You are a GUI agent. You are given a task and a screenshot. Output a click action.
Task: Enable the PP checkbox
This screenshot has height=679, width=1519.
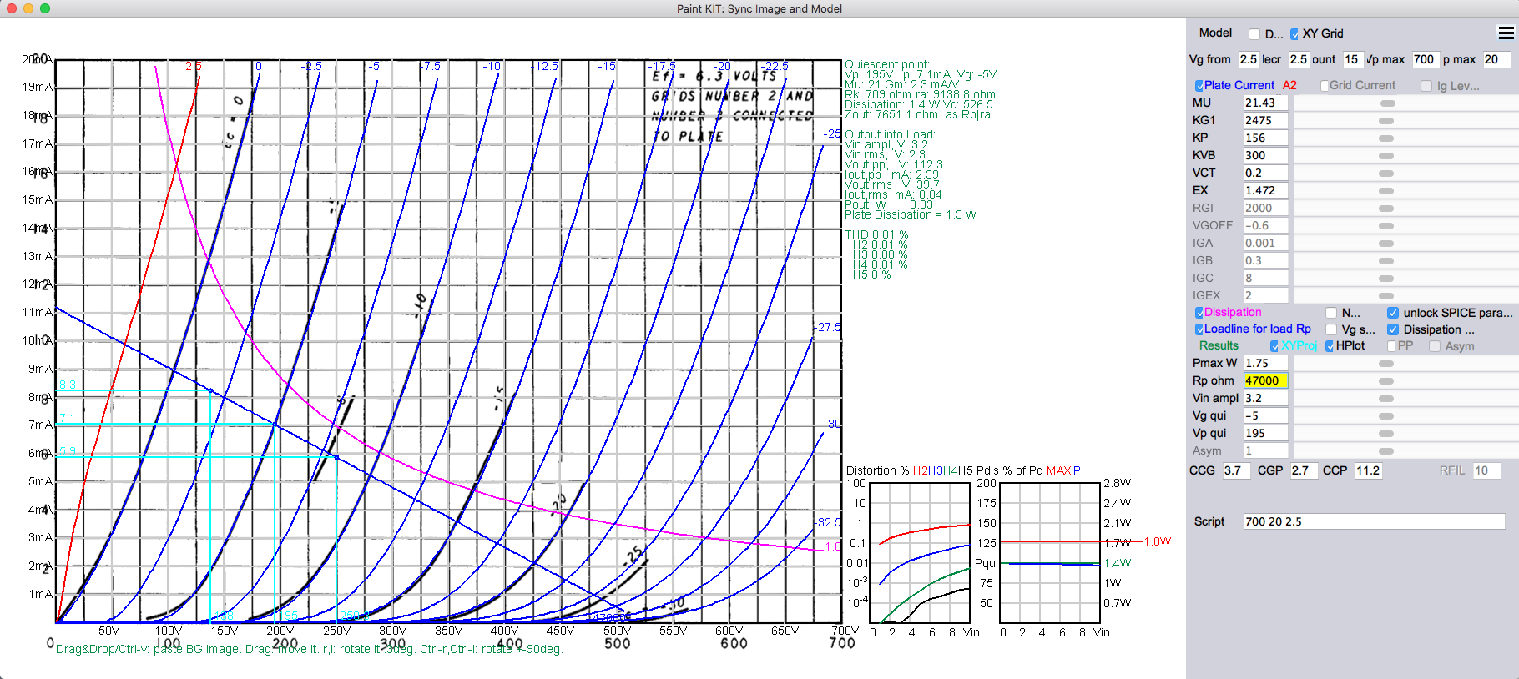click(1391, 346)
